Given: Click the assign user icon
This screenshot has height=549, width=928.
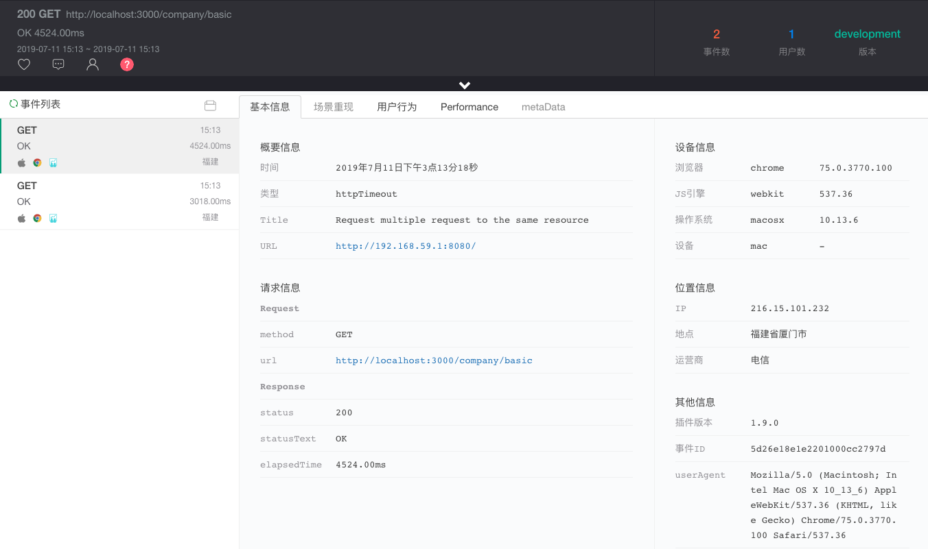Looking at the screenshot, I should click(93, 64).
